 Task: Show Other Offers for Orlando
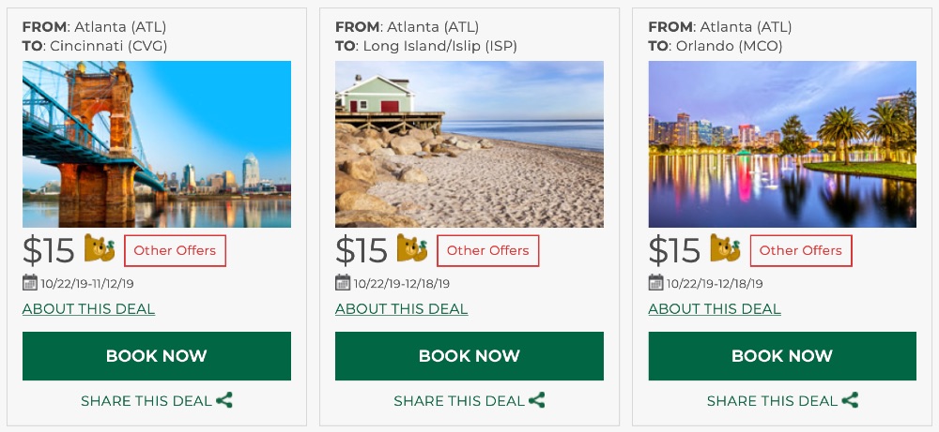[x=801, y=250]
